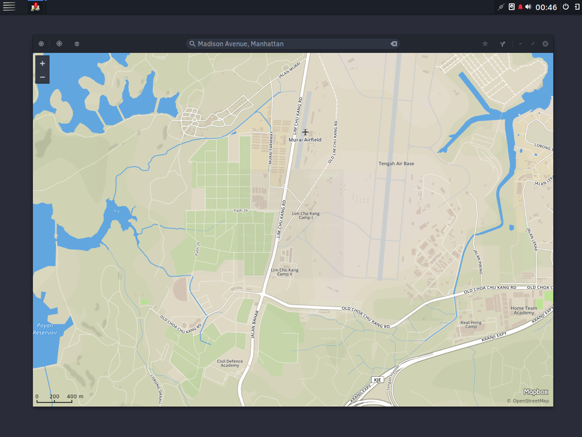This screenshot has height=437, width=582.
Task: Open the OpenStreetMap copyright link
Action: tap(528, 401)
